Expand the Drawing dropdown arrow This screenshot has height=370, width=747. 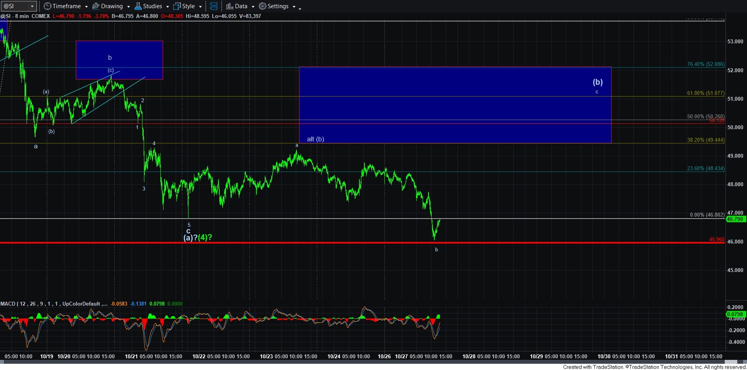[x=128, y=7]
